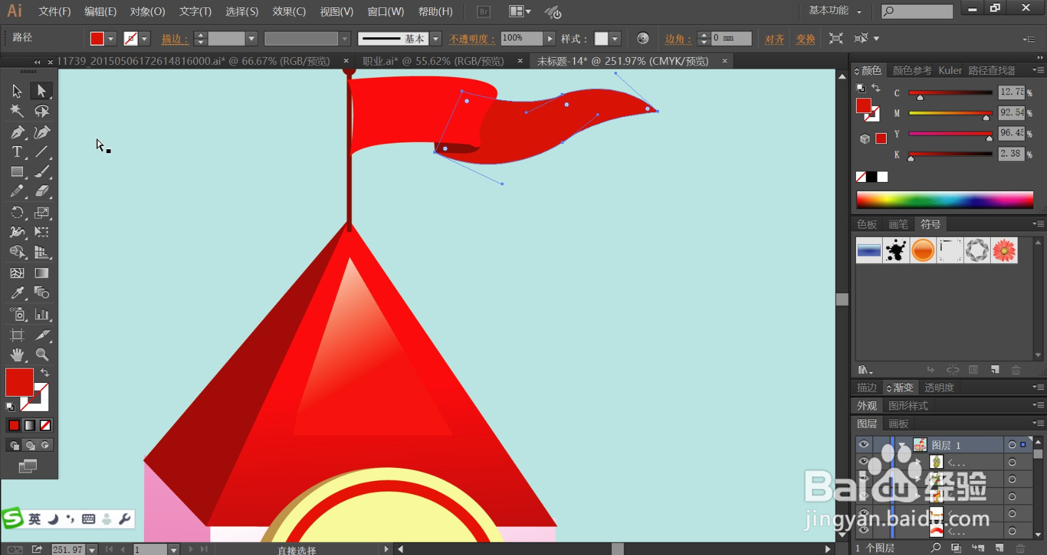Choose the Eraser tool
Screen dimensions: 1047x555
[x=42, y=191]
